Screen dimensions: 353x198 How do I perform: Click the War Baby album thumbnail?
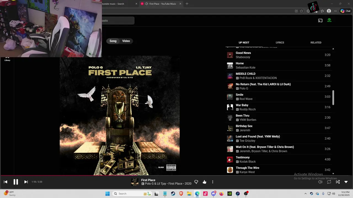pyautogui.click(x=230, y=107)
